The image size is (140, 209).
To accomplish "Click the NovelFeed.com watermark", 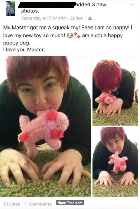I will (70, 203).
